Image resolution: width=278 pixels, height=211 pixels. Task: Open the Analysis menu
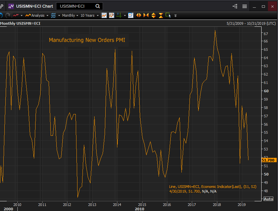tap(35, 16)
